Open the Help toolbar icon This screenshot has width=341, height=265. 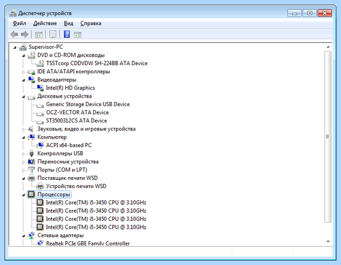coord(67,34)
